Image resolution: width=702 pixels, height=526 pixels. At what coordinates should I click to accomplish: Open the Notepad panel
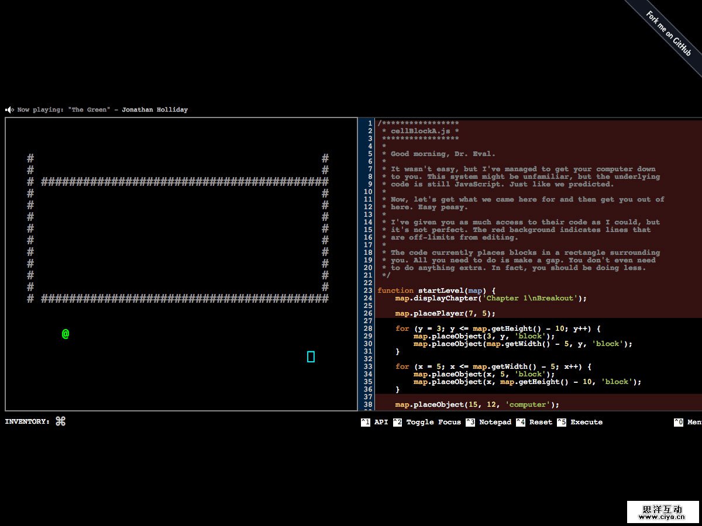pyautogui.click(x=495, y=422)
